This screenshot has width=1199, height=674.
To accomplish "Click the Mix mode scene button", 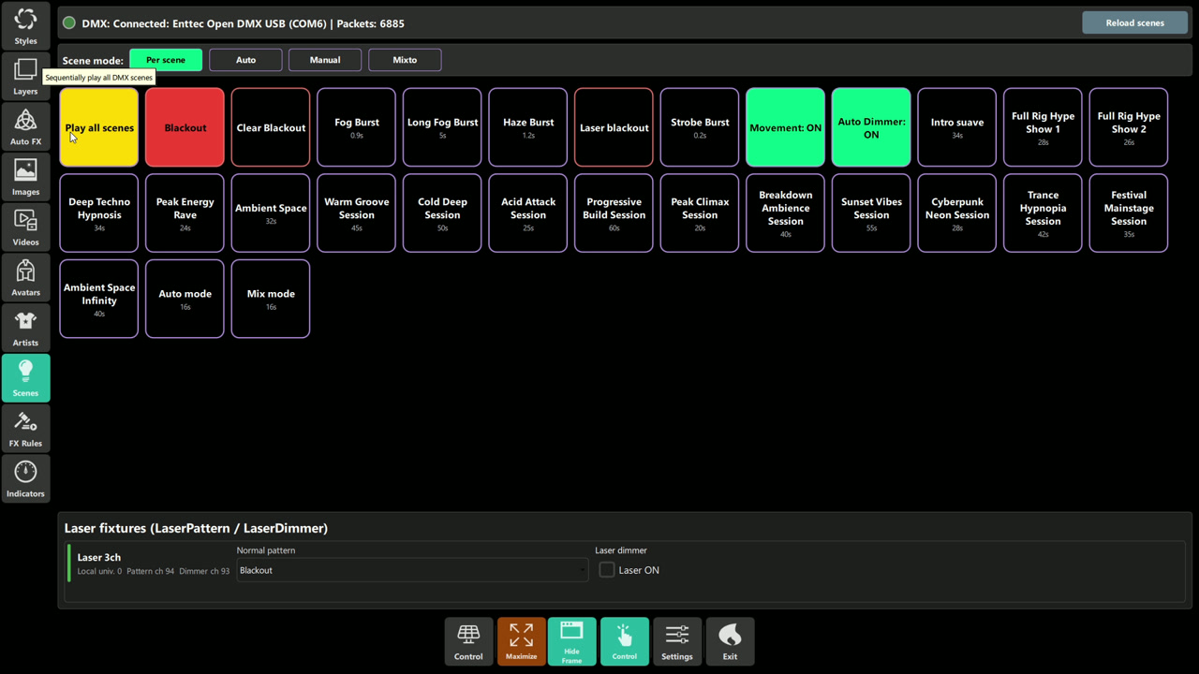I will coord(271,299).
